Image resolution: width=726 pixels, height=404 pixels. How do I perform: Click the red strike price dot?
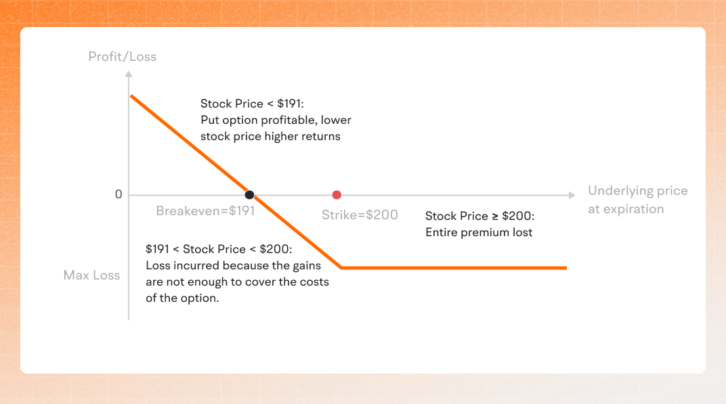tap(337, 195)
